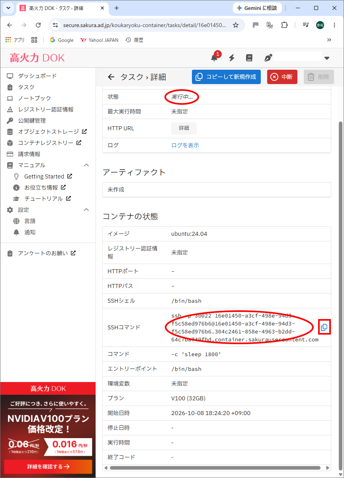The width and height of the screenshot is (344, 478).
Task: Open the Google bookmark
Action: [x=62, y=40]
